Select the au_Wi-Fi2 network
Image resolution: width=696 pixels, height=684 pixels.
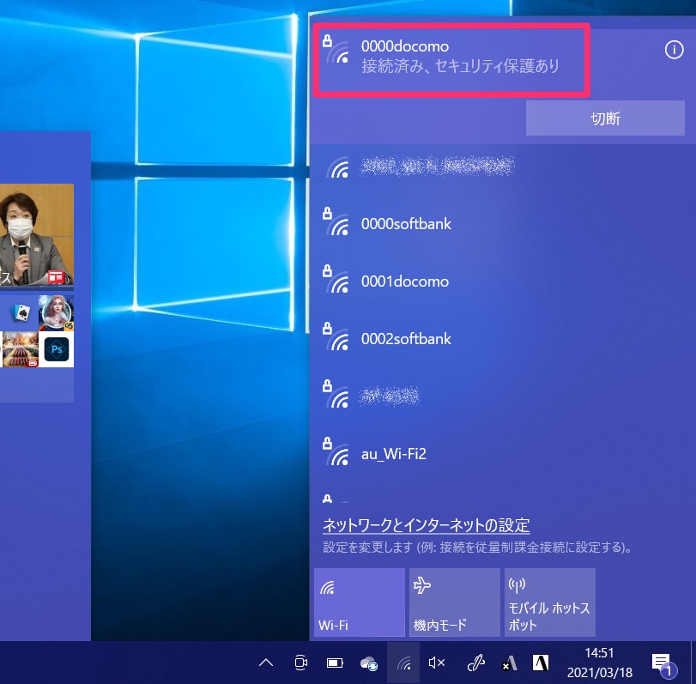tap(502, 454)
